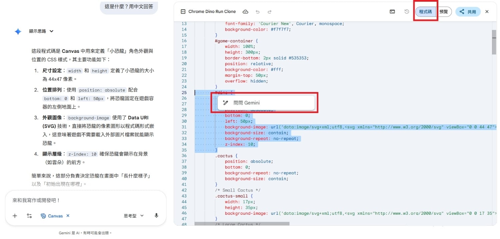This screenshot has width=500, height=239.
Task: Click the plus attach icon
Action: click(x=15, y=216)
